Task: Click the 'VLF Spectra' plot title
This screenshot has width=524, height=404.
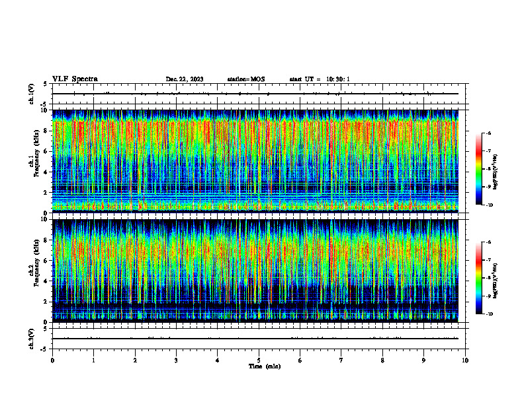Action: [x=75, y=79]
